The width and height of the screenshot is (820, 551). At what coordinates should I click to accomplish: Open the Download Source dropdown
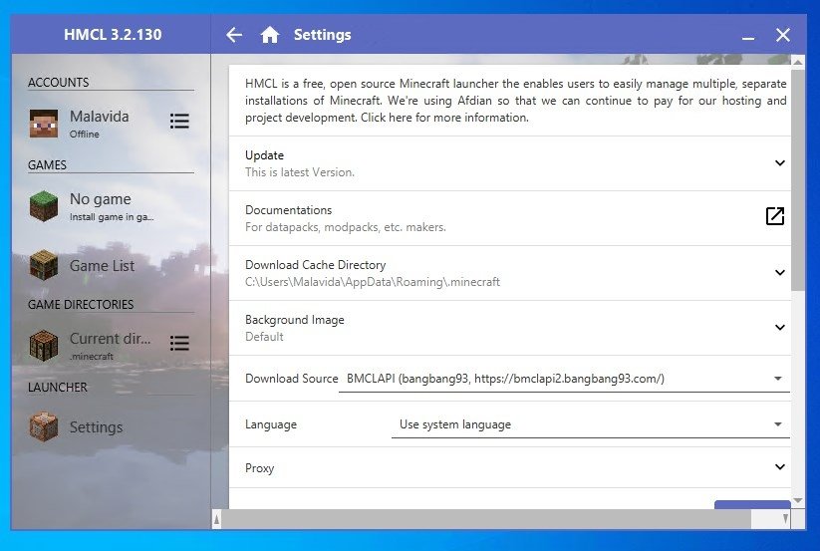pyautogui.click(x=564, y=379)
